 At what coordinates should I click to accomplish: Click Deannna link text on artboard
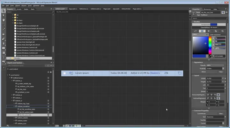coord(155,73)
